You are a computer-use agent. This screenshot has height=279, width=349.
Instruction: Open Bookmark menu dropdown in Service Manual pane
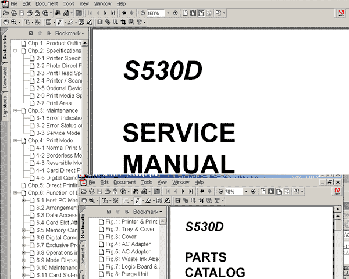pyautogui.click(x=70, y=33)
